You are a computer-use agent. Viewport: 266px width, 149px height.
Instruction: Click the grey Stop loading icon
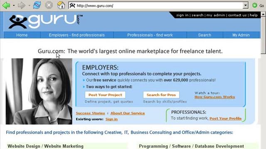pos(49,5)
